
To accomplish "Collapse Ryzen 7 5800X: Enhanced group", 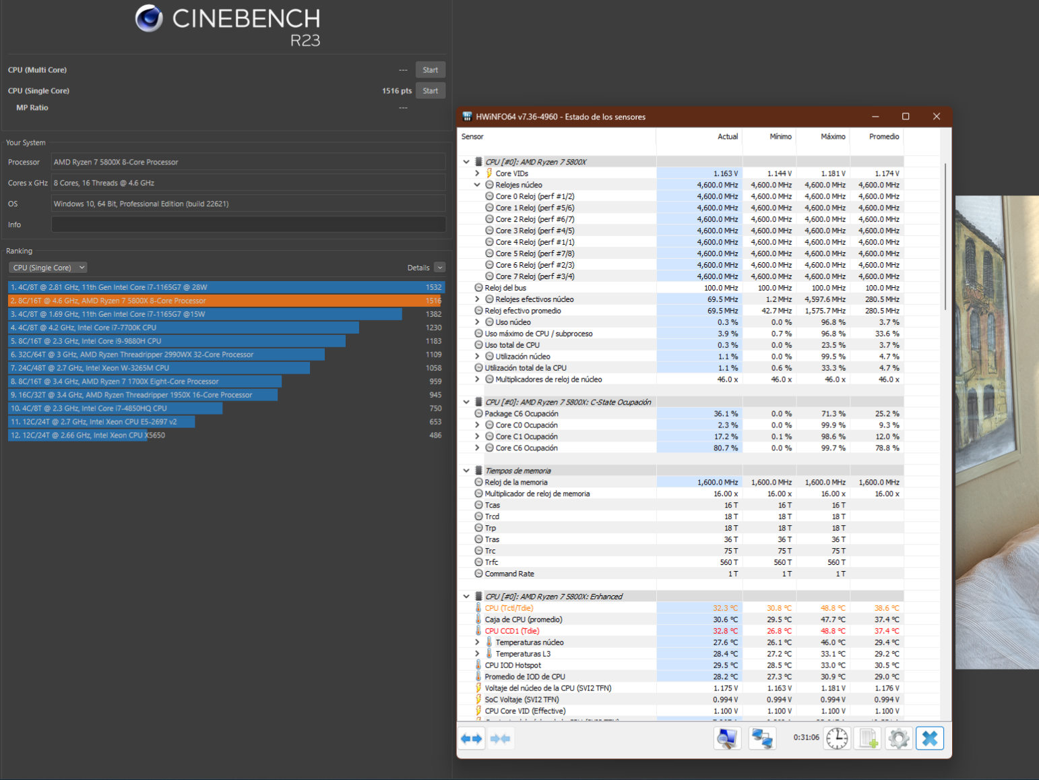I will point(466,597).
